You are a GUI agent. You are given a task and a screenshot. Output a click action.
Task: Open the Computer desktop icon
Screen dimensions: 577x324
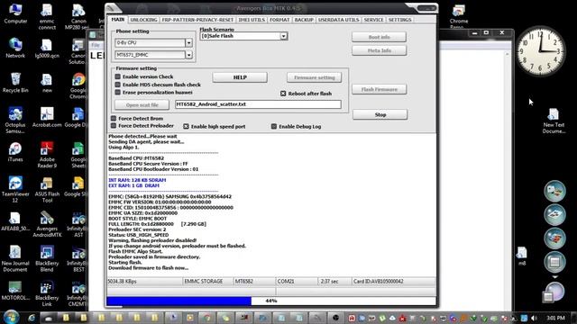pyautogui.click(x=15, y=14)
